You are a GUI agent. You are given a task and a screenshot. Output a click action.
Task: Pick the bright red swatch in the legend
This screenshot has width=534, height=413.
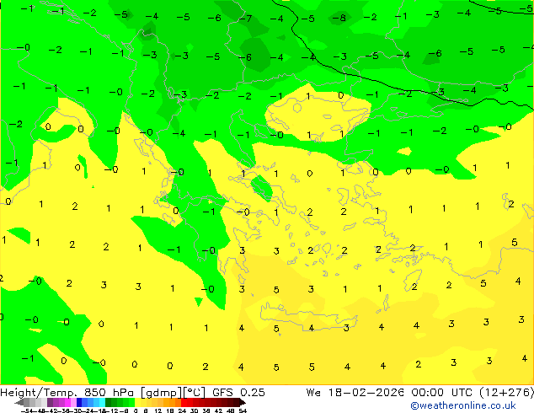(184, 402)
